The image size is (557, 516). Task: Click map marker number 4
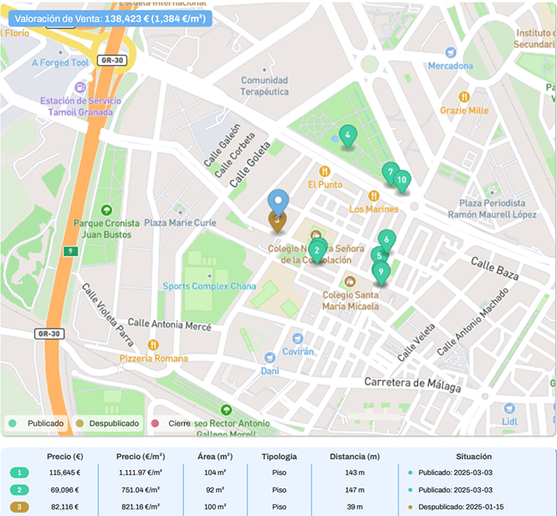pyautogui.click(x=347, y=135)
